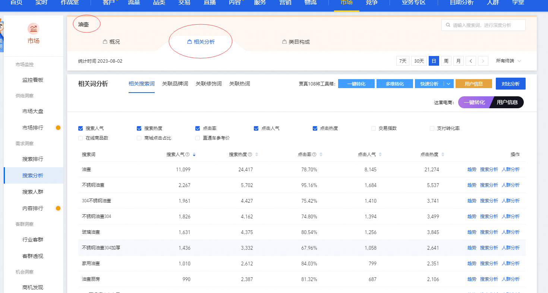
Task: Click the orange 用户信息 button
Action: pyautogui.click(x=473, y=84)
